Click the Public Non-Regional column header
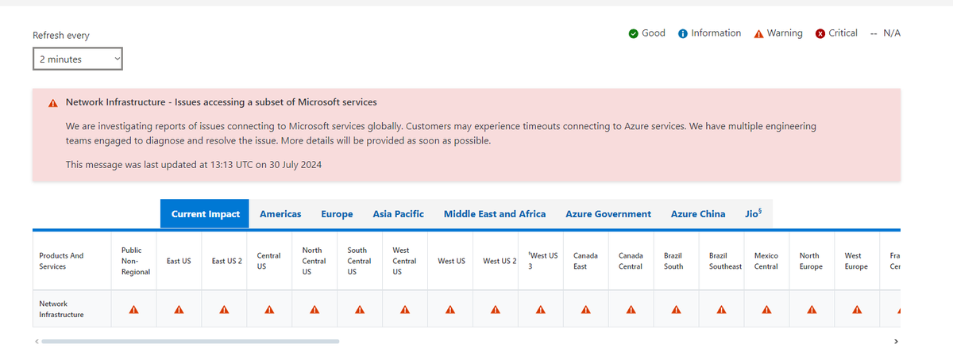Viewport: 953px width, 352px height. [133, 261]
